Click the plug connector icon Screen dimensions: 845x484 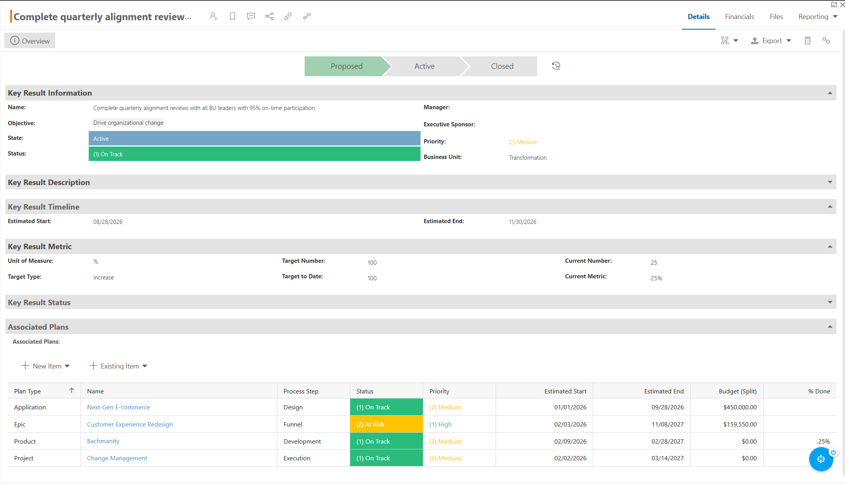click(288, 16)
